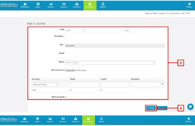Image resolution: width=195 pixels, height=126 pixels.
Task: Go to Reports in the upper navigation bar
Action: [103, 6]
